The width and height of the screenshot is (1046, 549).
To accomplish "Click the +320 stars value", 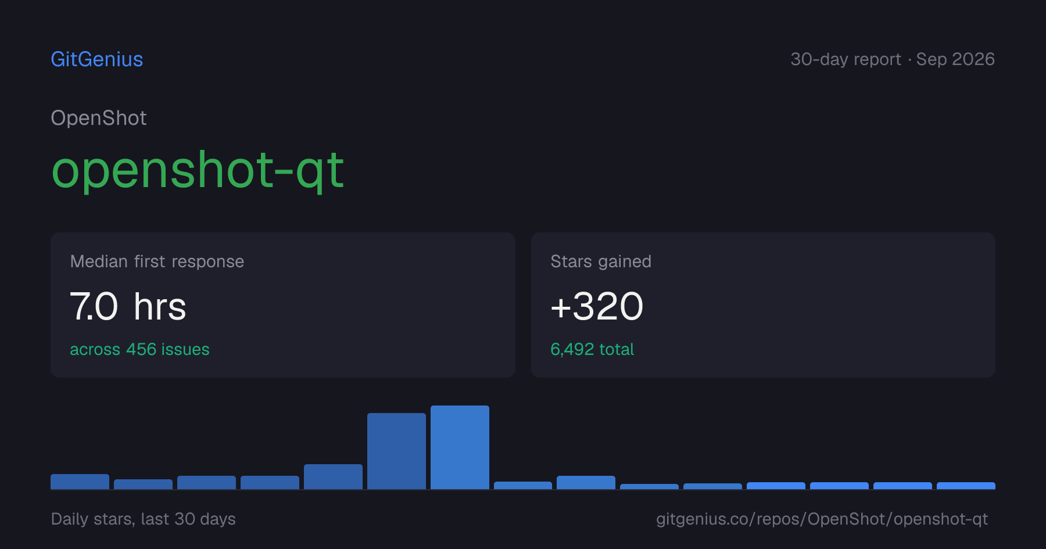I will (x=597, y=307).
